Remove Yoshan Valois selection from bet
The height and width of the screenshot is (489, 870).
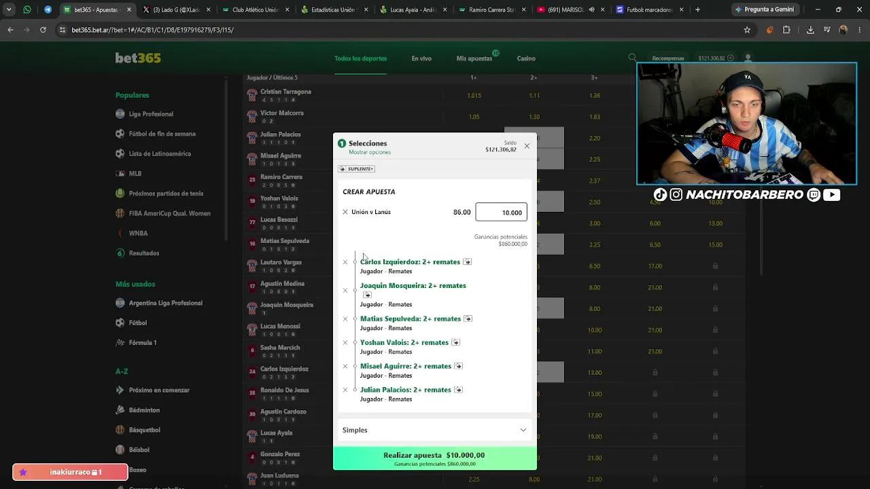[x=345, y=343]
